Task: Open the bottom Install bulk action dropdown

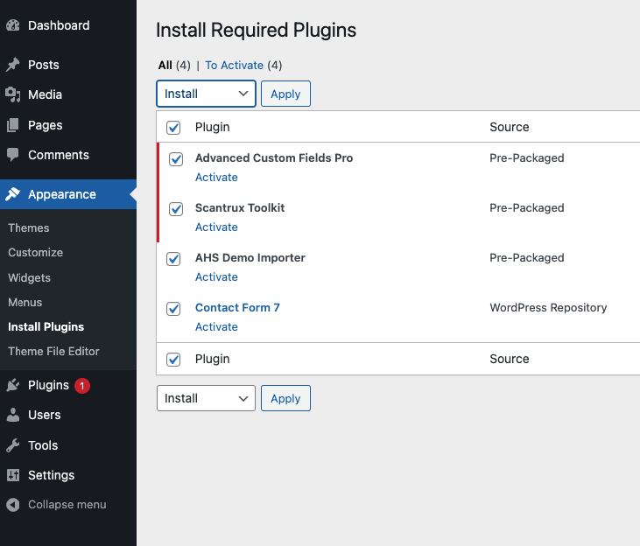Action: (206, 398)
